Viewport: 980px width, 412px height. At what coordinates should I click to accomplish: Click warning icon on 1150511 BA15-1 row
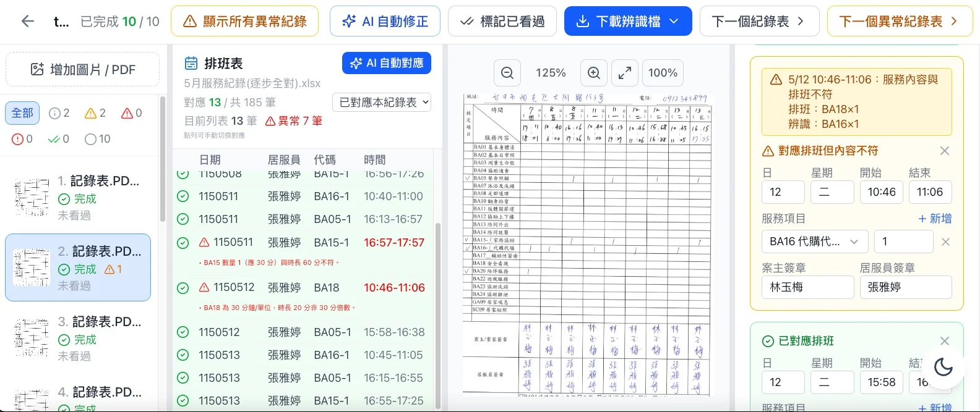click(x=204, y=242)
